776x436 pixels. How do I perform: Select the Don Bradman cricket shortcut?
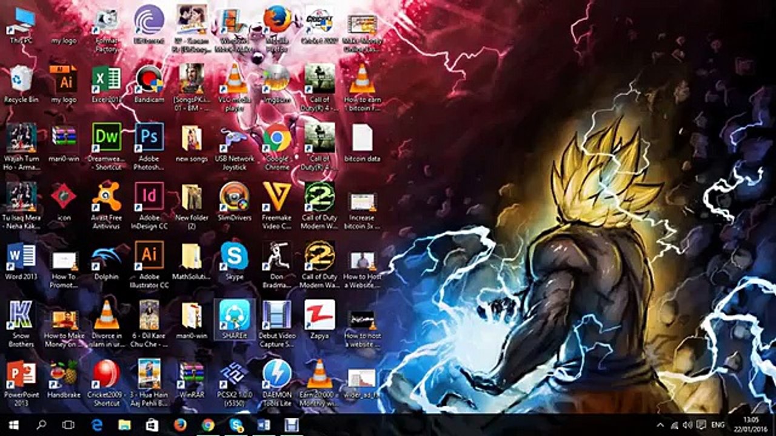(x=277, y=265)
